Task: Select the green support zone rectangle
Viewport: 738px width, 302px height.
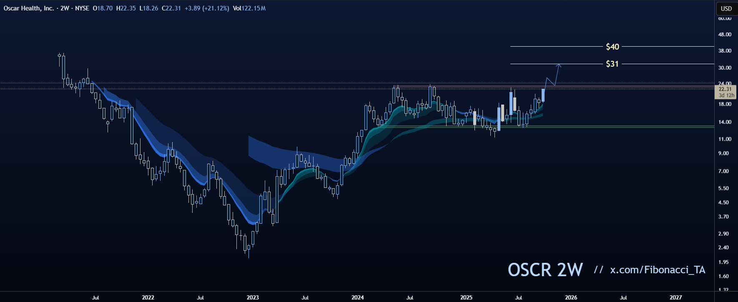Action: coord(625,126)
